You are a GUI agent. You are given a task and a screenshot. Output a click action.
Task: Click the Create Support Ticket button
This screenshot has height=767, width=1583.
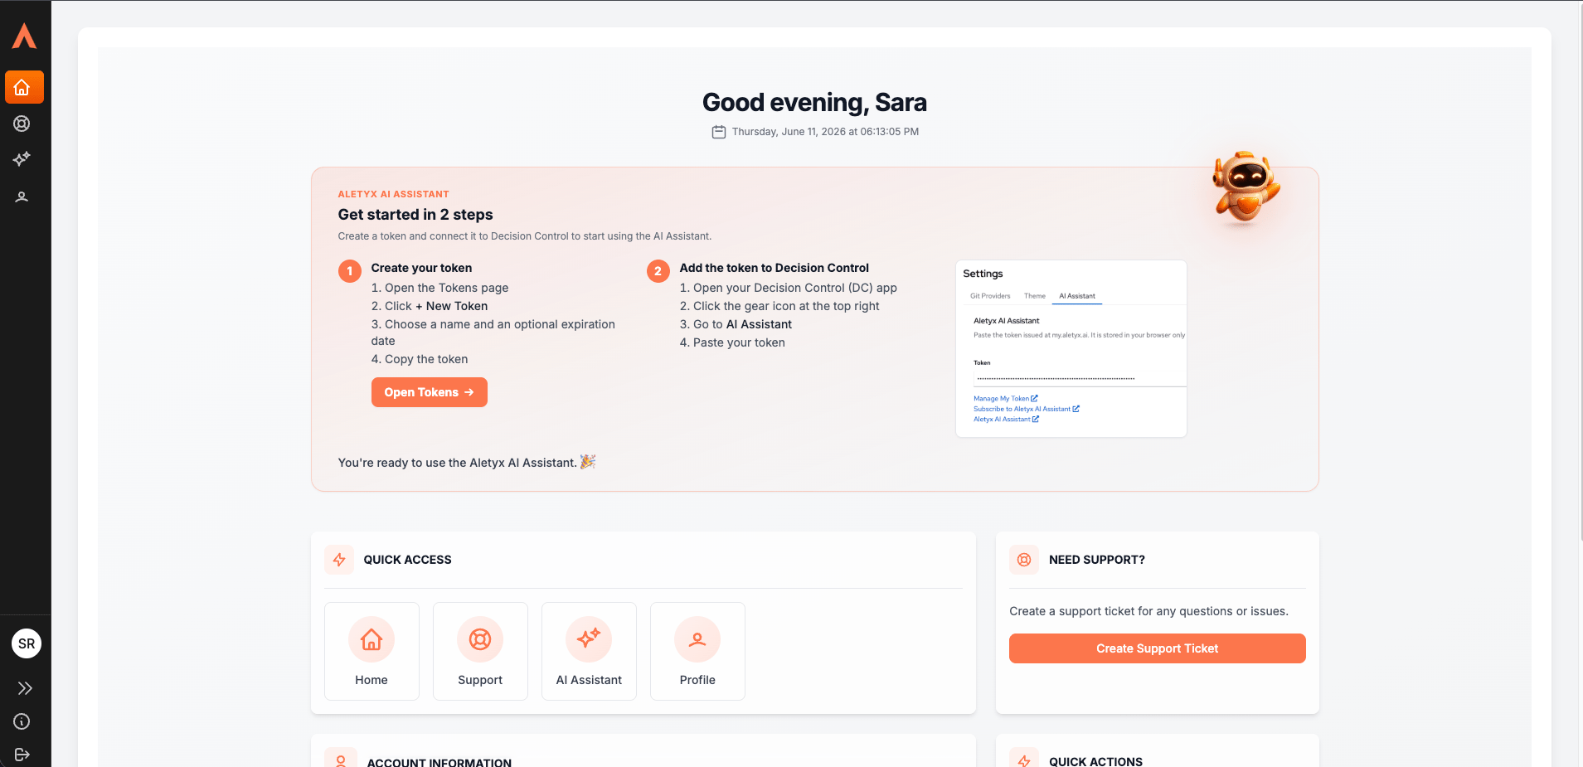coord(1157,648)
